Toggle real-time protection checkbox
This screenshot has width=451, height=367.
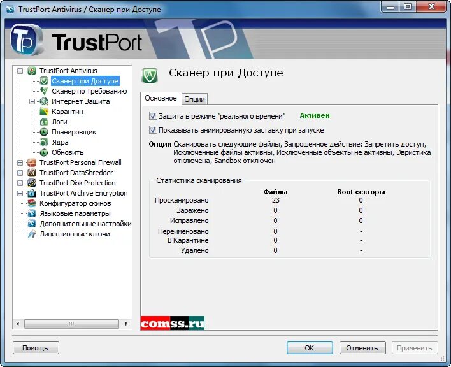(x=153, y=115)
